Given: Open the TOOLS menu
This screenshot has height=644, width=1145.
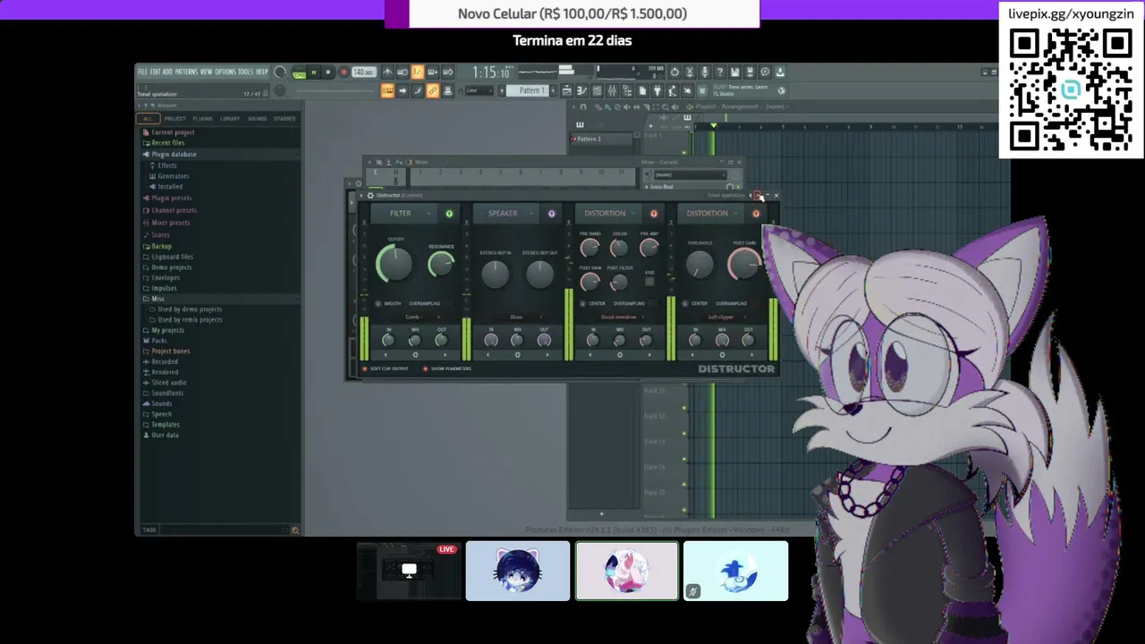Looking at the screenshot, I should (246, 72).
